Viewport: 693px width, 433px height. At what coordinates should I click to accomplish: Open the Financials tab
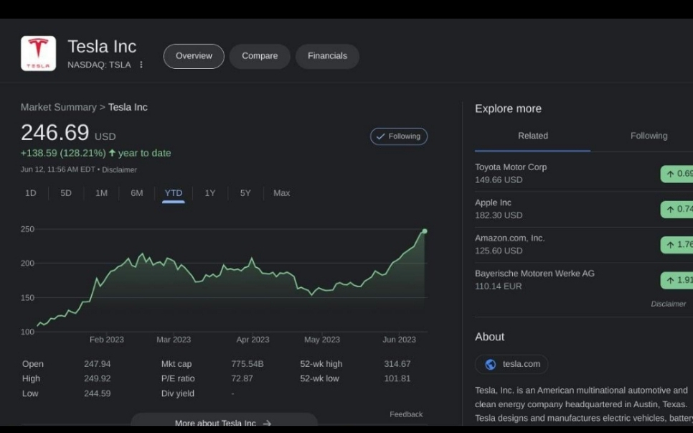[327, 56]
